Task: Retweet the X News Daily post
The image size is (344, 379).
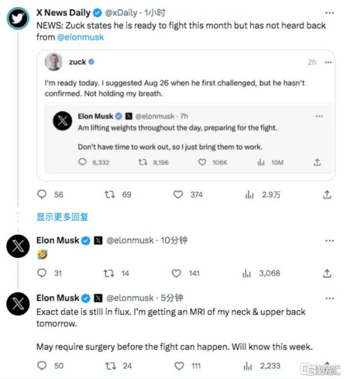Action: coord(109,195)
